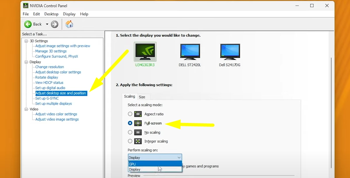Click the green Back arrow icon
This screenshot has height=178, width=350.
click(28, 24)
